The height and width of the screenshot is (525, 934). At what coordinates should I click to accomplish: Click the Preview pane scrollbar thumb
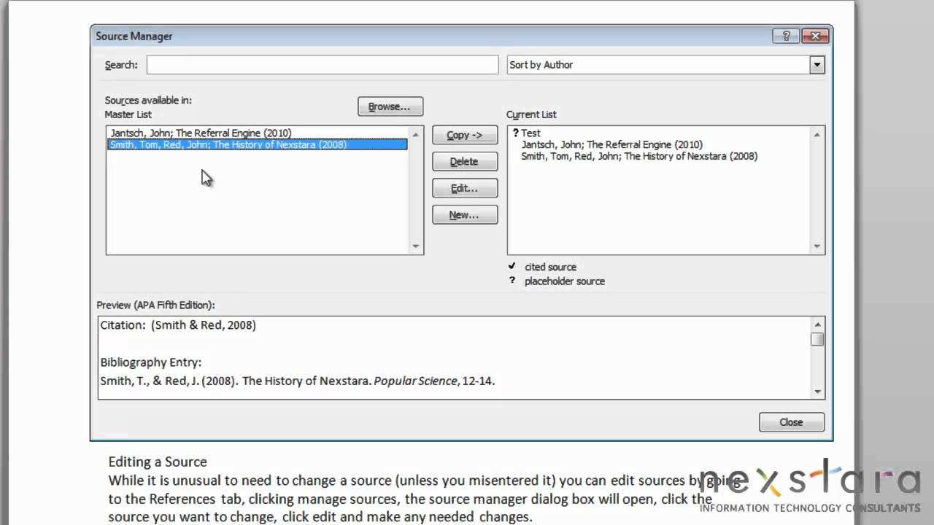click(x=817, y=339)
